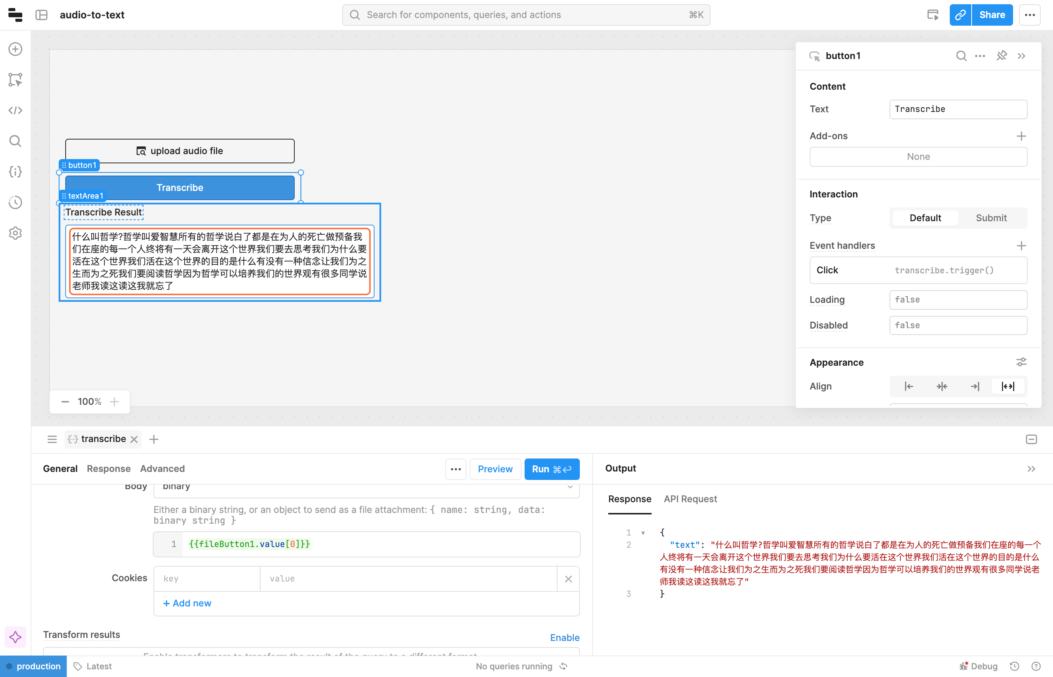Collapse the button1 inspector with chevrons

pyautogui.click(x=1022, y=56)
